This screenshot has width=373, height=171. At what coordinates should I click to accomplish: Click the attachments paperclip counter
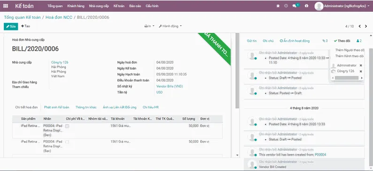[325, 41]
